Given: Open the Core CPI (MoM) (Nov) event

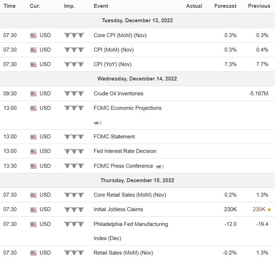Looking at the screenshot, I should tap(120, 35).
